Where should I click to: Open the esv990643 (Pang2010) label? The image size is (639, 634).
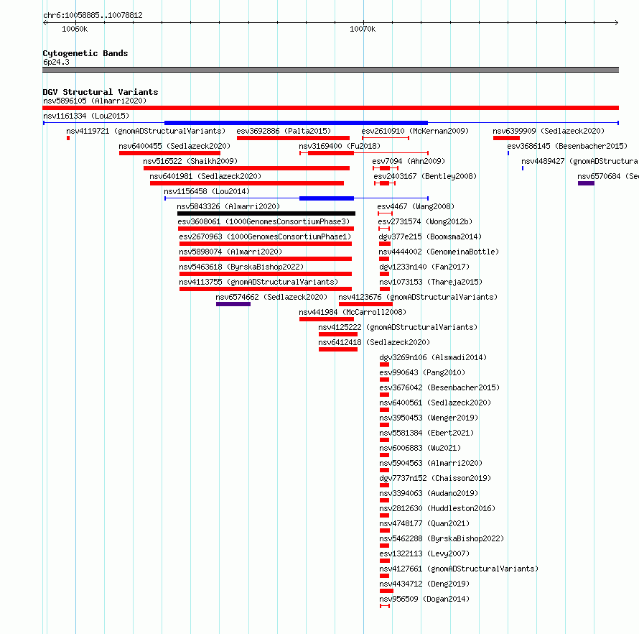422,372
